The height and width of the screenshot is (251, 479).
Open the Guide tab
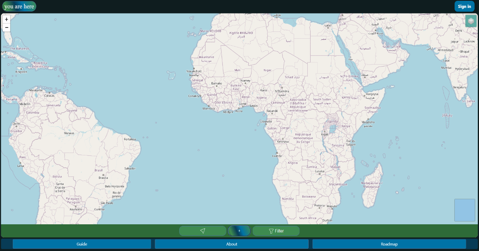[82, 244]
